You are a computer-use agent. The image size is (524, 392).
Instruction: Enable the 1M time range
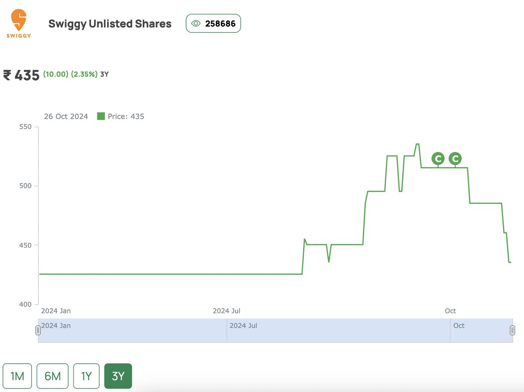tap(17, 375)
